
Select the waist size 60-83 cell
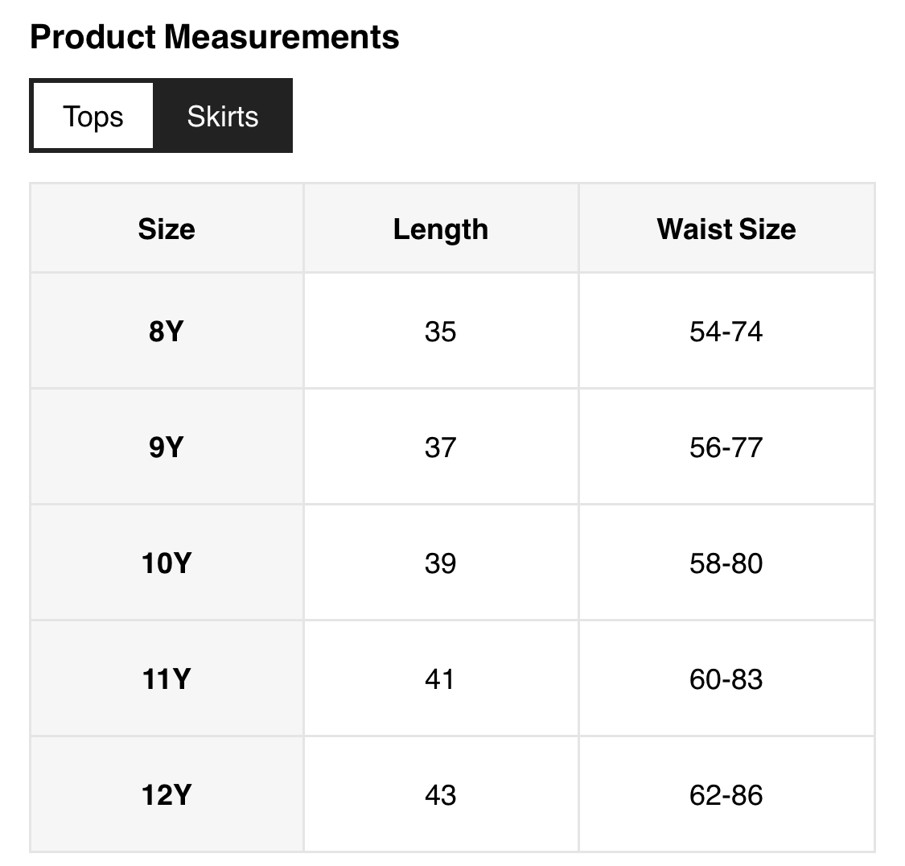[726, 678]
